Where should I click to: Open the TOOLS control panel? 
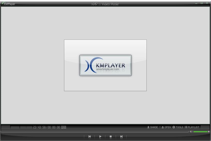point(178,127)
